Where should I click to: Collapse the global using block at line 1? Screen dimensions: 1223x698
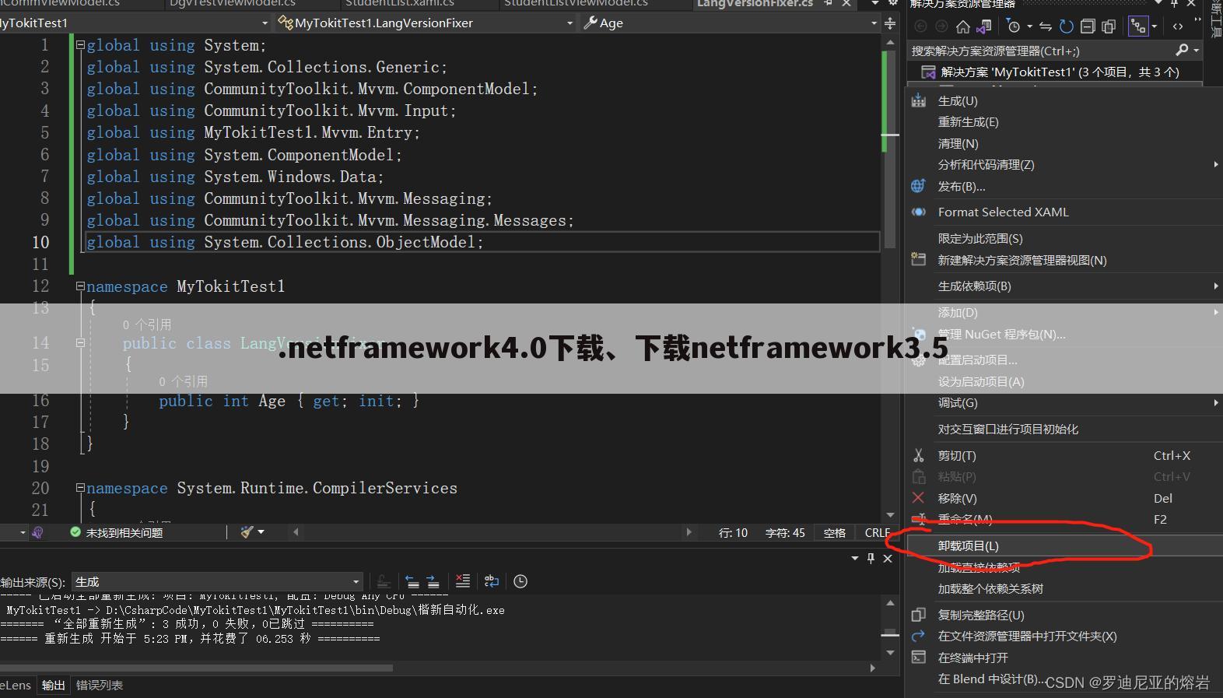point(80,45)
